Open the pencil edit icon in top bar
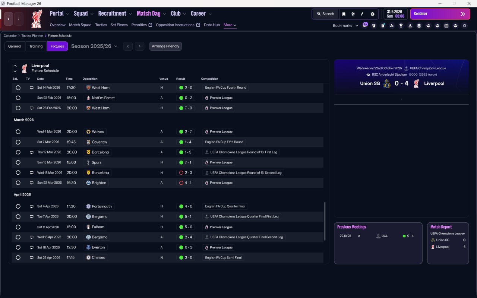This screenshot has width=477, height=298. click(362, 14)
